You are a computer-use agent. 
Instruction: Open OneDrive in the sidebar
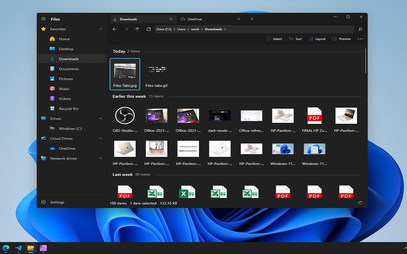[72, 148]
